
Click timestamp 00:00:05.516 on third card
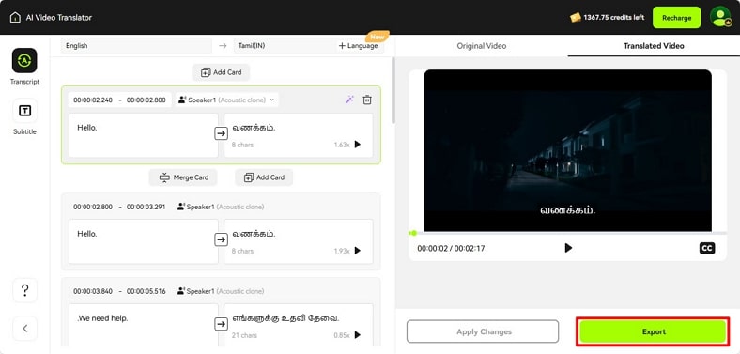pyautogui.click(x=146, y=291)
